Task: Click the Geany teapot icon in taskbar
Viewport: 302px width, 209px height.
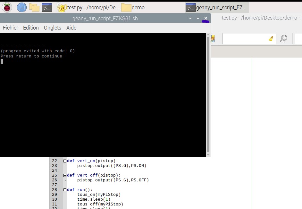Action: [62, 7]
